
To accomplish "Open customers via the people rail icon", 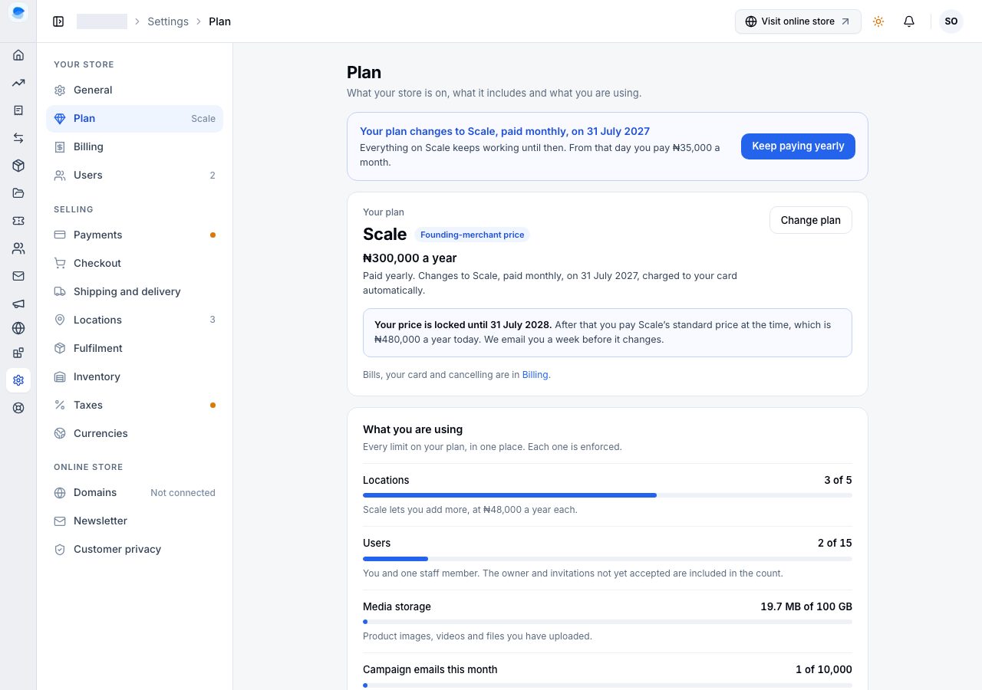I will point(18,248).
